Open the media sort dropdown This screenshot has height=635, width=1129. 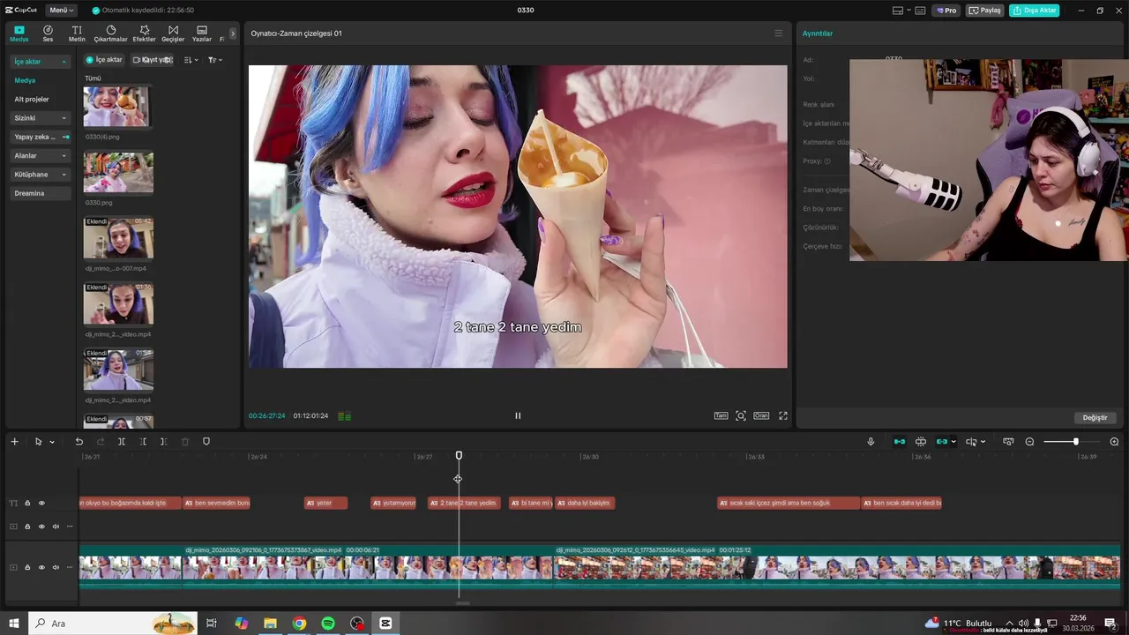(191, 60)
